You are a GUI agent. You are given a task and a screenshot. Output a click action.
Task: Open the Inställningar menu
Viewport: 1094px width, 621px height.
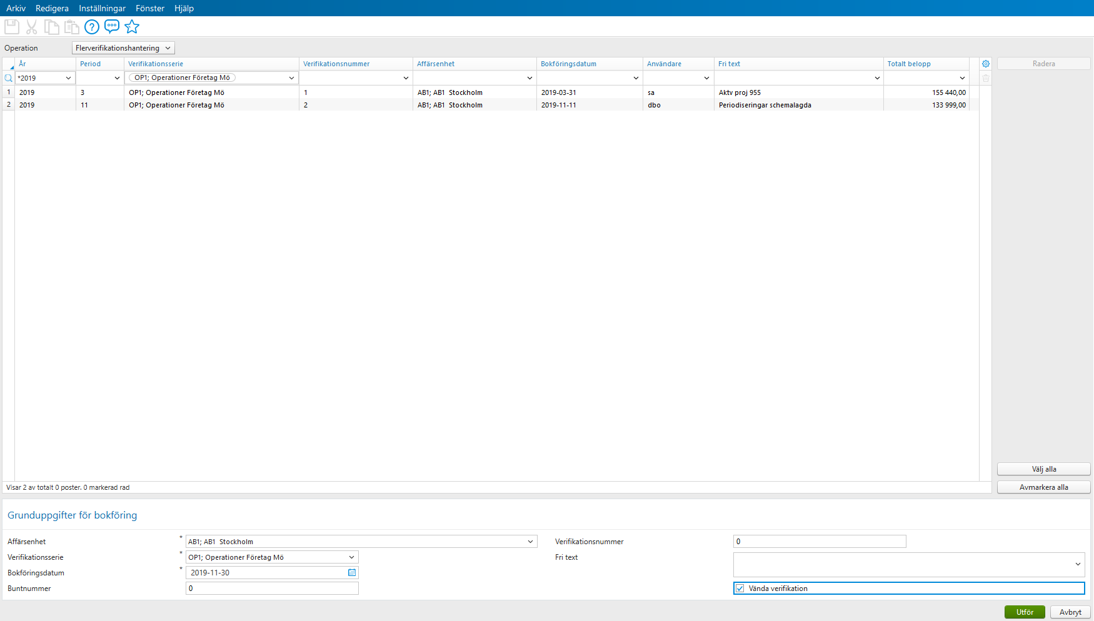pos(102,8)
